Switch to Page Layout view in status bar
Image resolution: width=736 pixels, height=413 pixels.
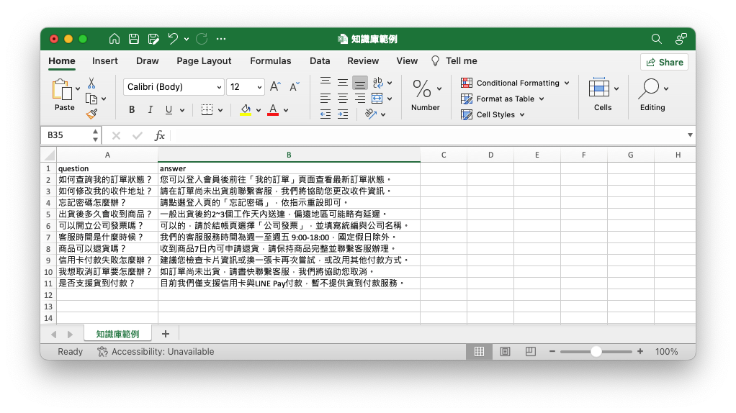point(505,352)
